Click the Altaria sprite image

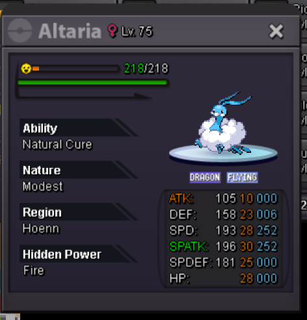coord(224,123)
